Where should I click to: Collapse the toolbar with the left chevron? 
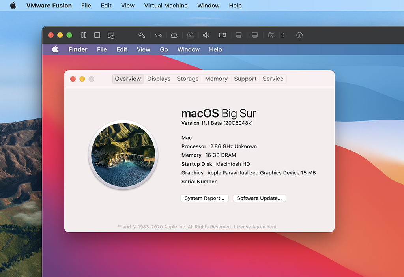click(283, 35)
